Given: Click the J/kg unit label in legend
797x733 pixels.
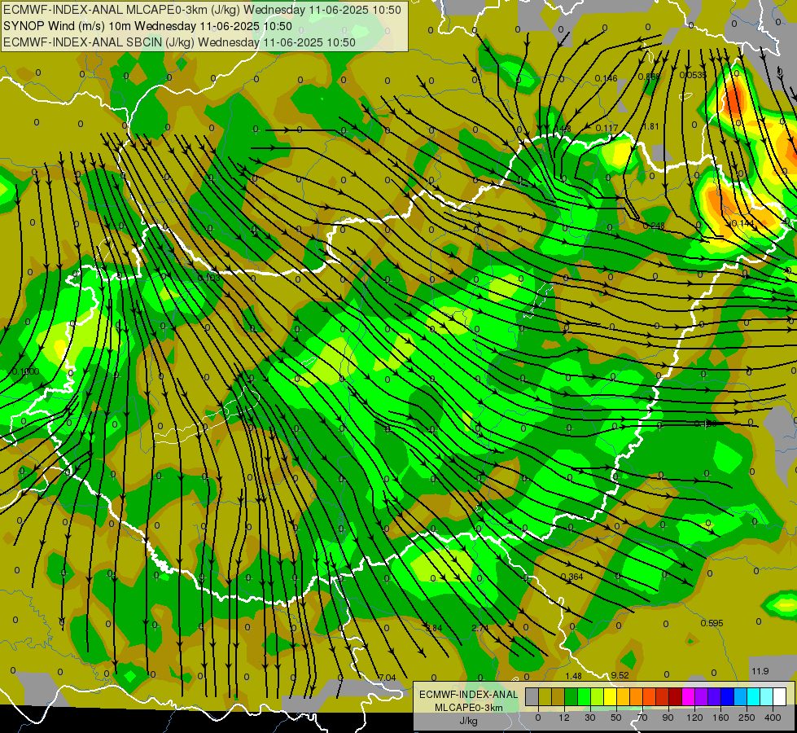Looking at the screenshot, I should point(469,721).
